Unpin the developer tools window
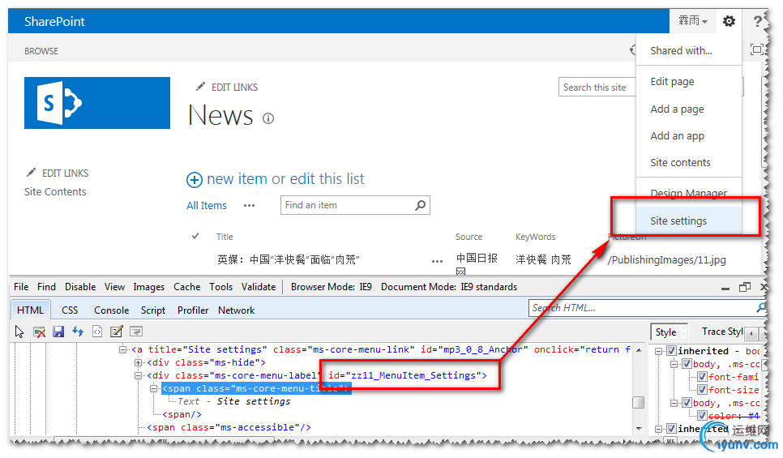Viewport: 783px width, 458px height. [745, 287]
